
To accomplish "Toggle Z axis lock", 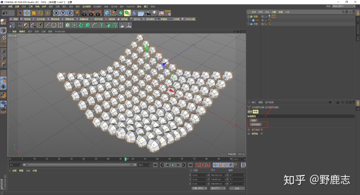I will coord(69,13).
